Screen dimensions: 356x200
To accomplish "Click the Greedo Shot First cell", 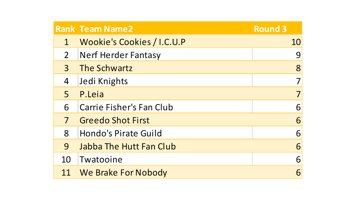I will [115, 120].
